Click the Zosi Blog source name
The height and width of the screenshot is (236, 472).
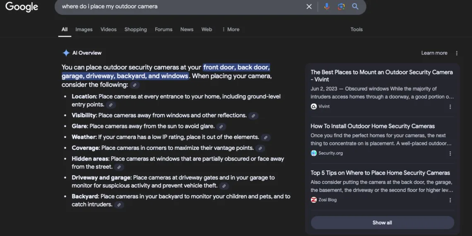[x=328, y=200]
